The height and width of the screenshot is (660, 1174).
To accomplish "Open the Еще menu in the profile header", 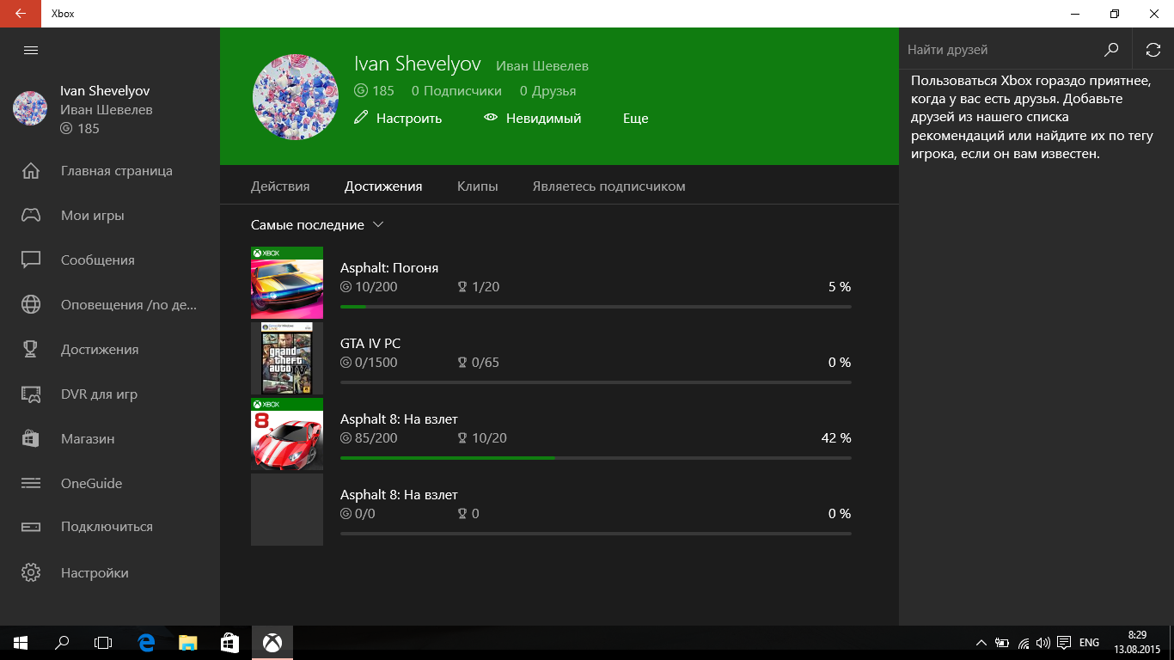I will (635, 119).
